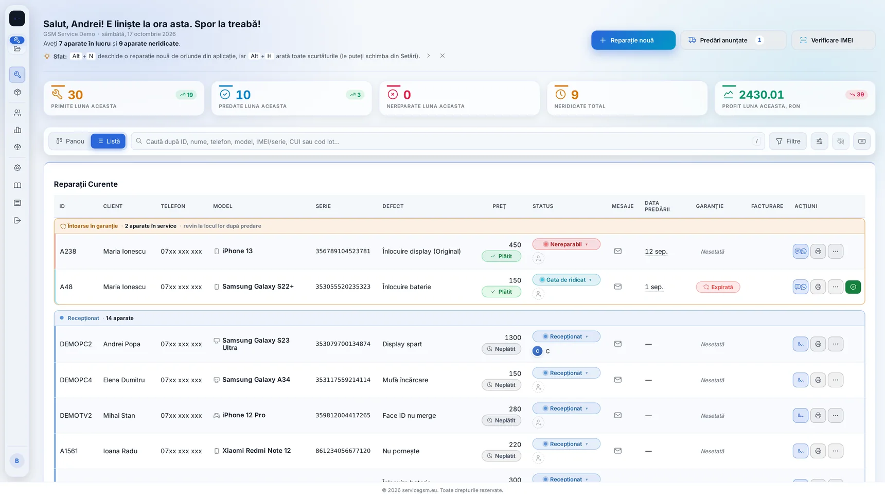
Task: Open the Recepționat status dropdown for DEMOPC2
Action: pyautogui.click(x=566, y=336)
